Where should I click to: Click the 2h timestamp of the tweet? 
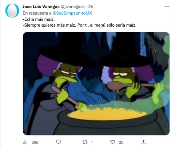point(91,7)
